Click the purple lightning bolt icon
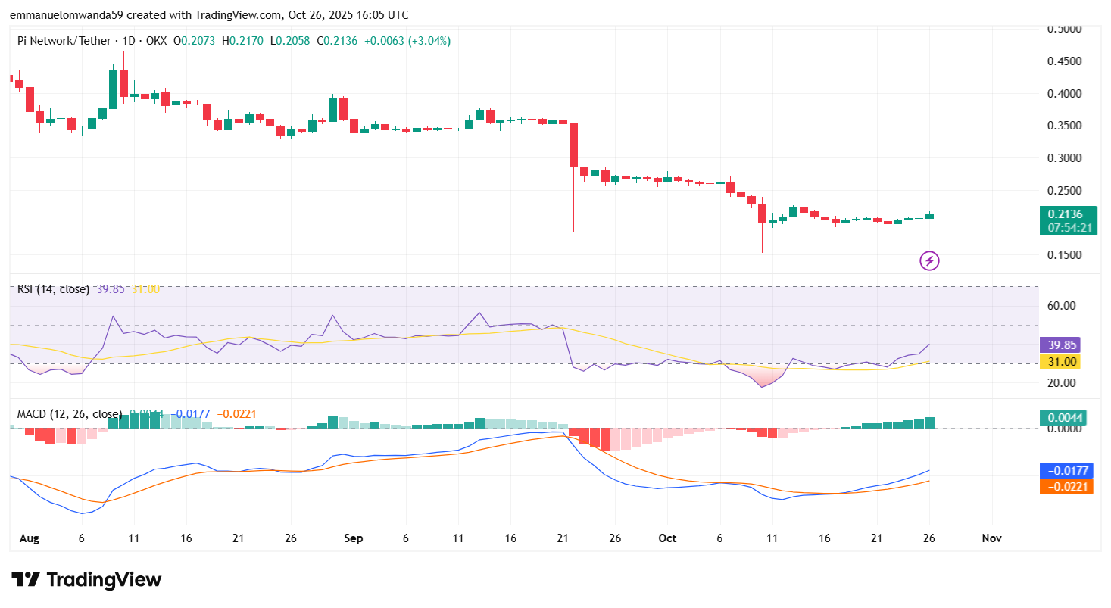This screenshot has height=608, width=1111. [x=929, y=261]
